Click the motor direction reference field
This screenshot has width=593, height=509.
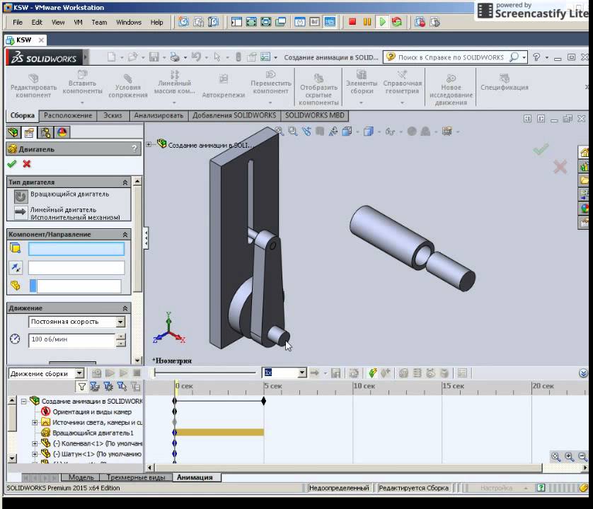click(x=76, y=267)
